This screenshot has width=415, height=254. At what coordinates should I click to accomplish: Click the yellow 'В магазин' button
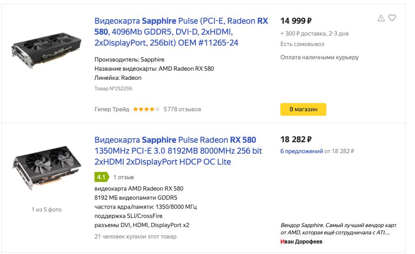303,109
